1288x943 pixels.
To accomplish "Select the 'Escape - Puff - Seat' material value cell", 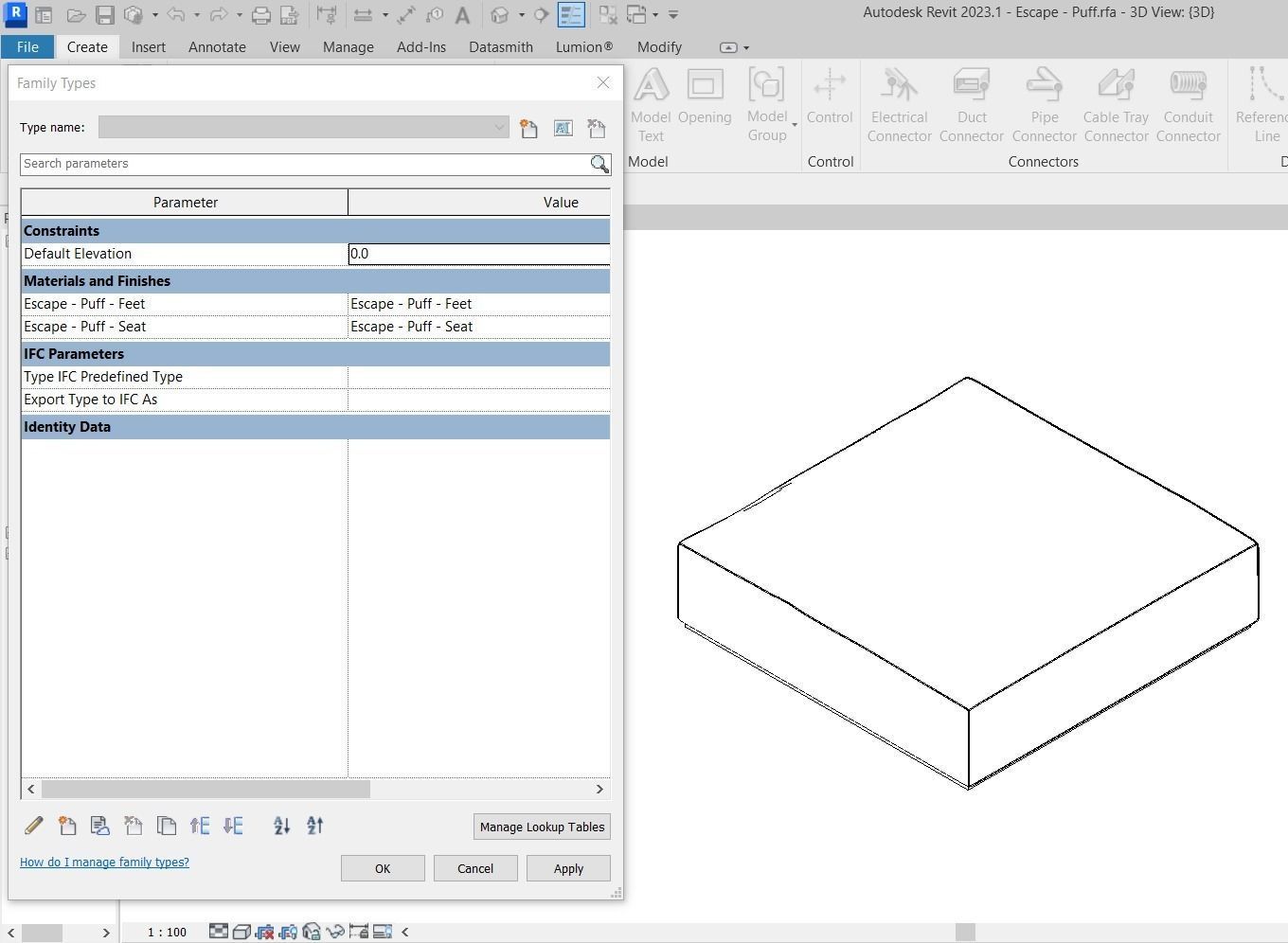I will pos(479,327).
